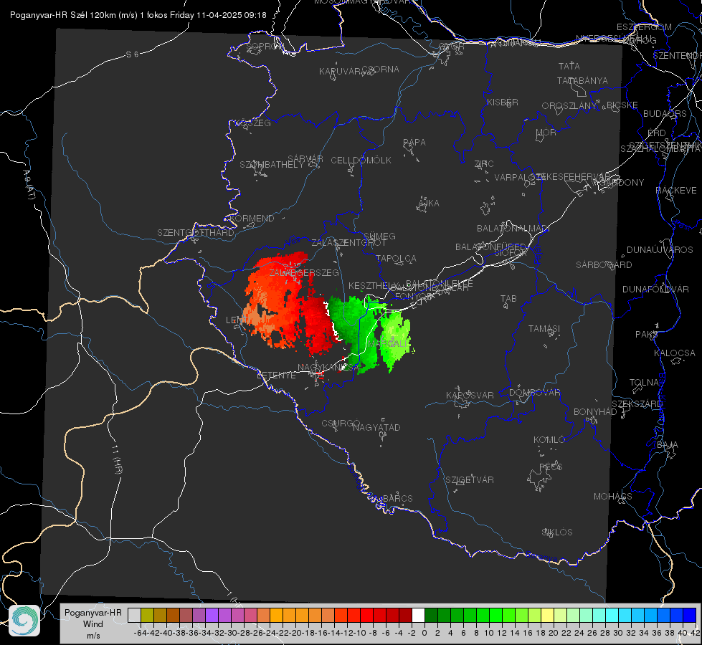
Task: Click the SOPRON label
Action: (265, 46)
